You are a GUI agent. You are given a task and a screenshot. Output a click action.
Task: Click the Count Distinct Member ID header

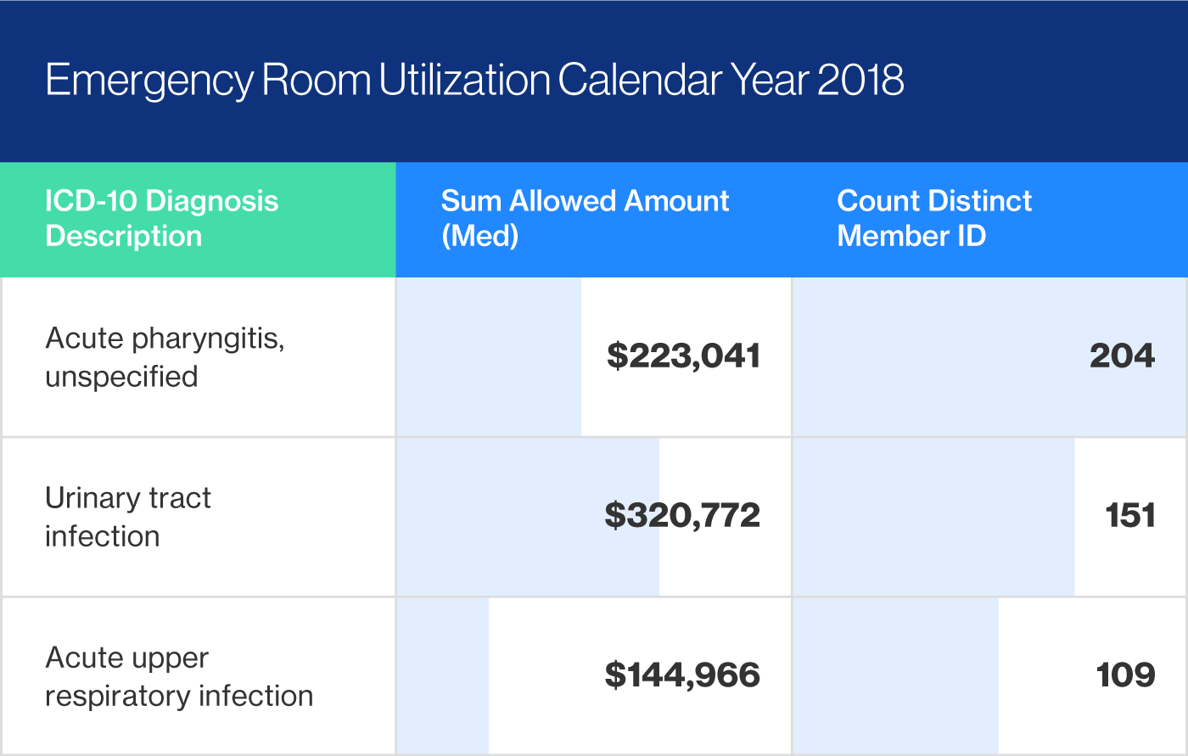tap(934, 218)
